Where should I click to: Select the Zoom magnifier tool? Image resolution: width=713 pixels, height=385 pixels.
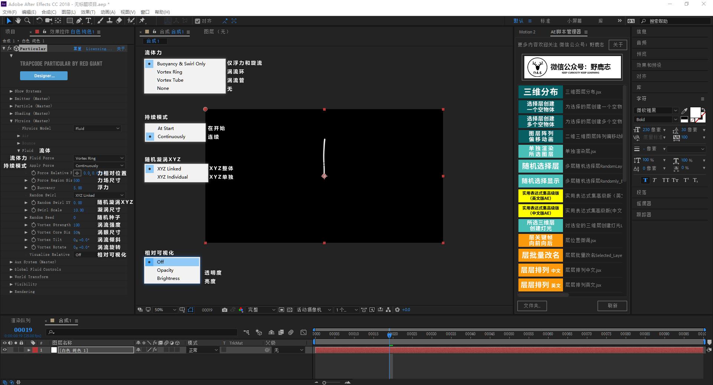pyautogui.click(x=27, y=21)
